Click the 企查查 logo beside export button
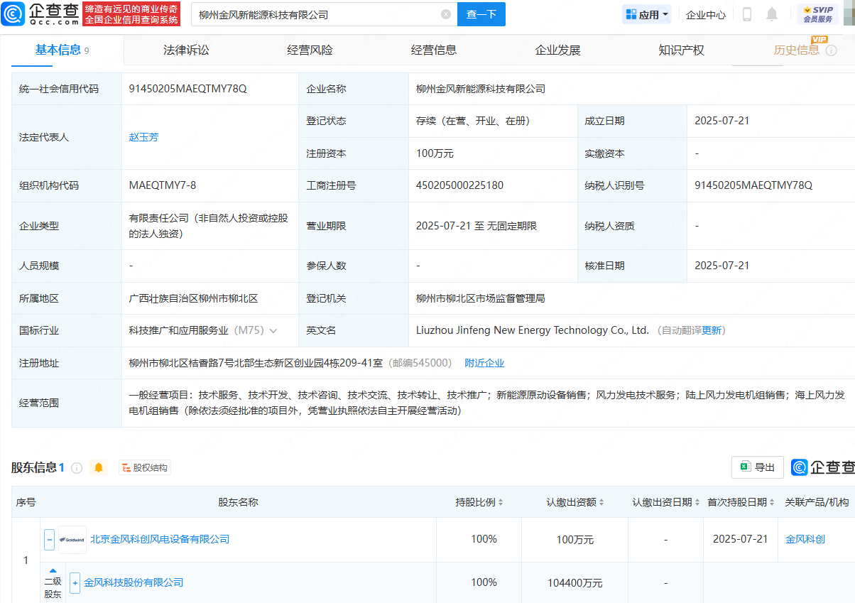Viewport: 855px width, 603px height. tap(823, 467)
